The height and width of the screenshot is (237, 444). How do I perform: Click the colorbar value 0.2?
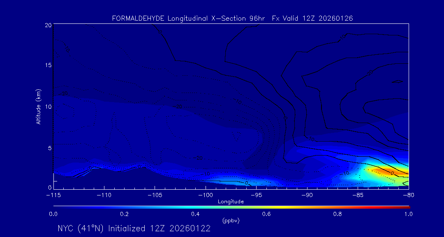pyautogui.click(x=124, y=214)
